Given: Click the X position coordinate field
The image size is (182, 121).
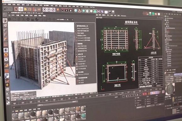Looking at the screenshot, I should pos(140,101).
